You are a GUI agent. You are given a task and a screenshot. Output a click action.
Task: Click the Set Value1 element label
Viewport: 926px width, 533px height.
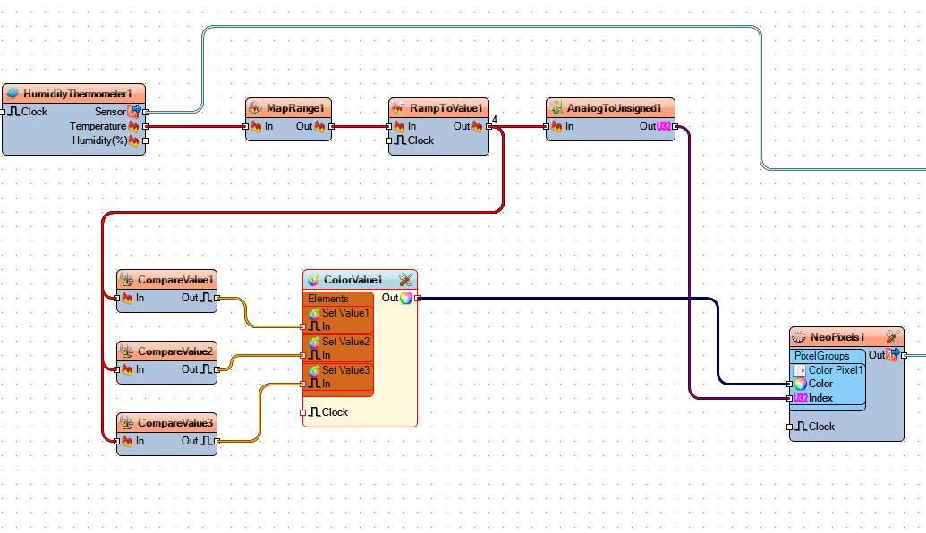click(345, 313)
